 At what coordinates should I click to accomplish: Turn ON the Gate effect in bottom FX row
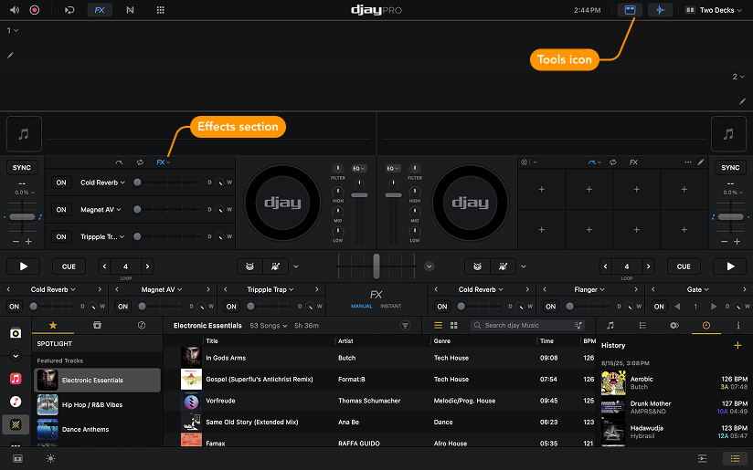(659, 306)
